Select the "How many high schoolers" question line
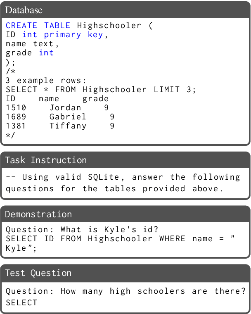 click(x=125, y=291)
